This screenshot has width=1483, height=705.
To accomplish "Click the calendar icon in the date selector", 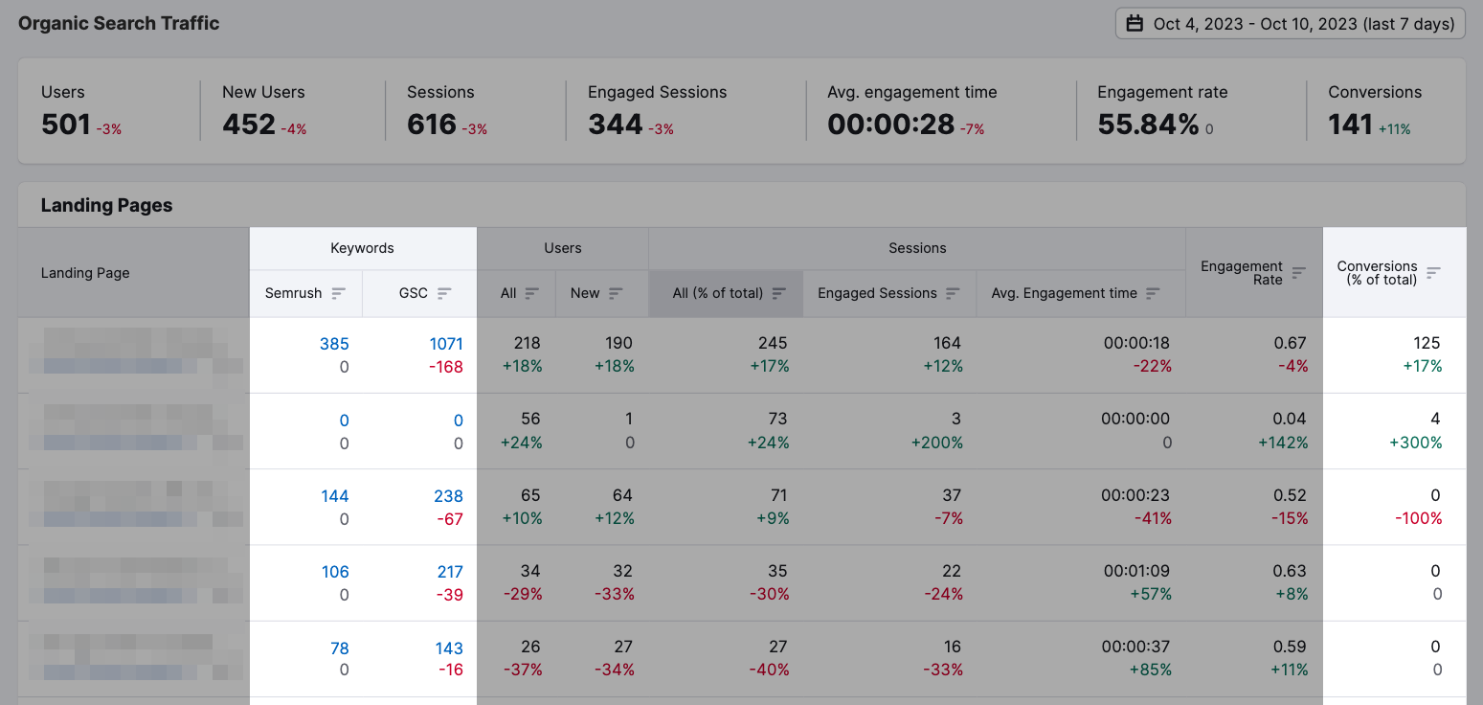I will (x=1136, y=23).
